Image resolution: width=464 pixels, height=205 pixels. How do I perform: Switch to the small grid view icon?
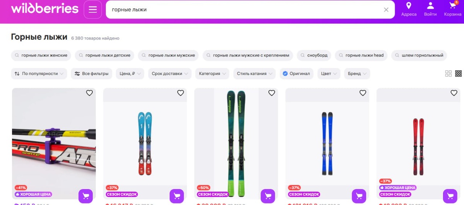459,73
